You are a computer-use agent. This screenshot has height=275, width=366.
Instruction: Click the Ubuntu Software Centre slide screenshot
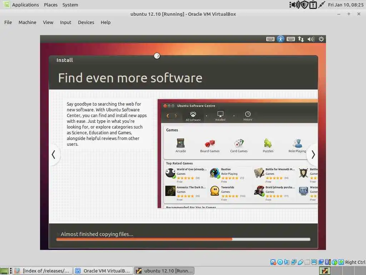click(238, 154)
